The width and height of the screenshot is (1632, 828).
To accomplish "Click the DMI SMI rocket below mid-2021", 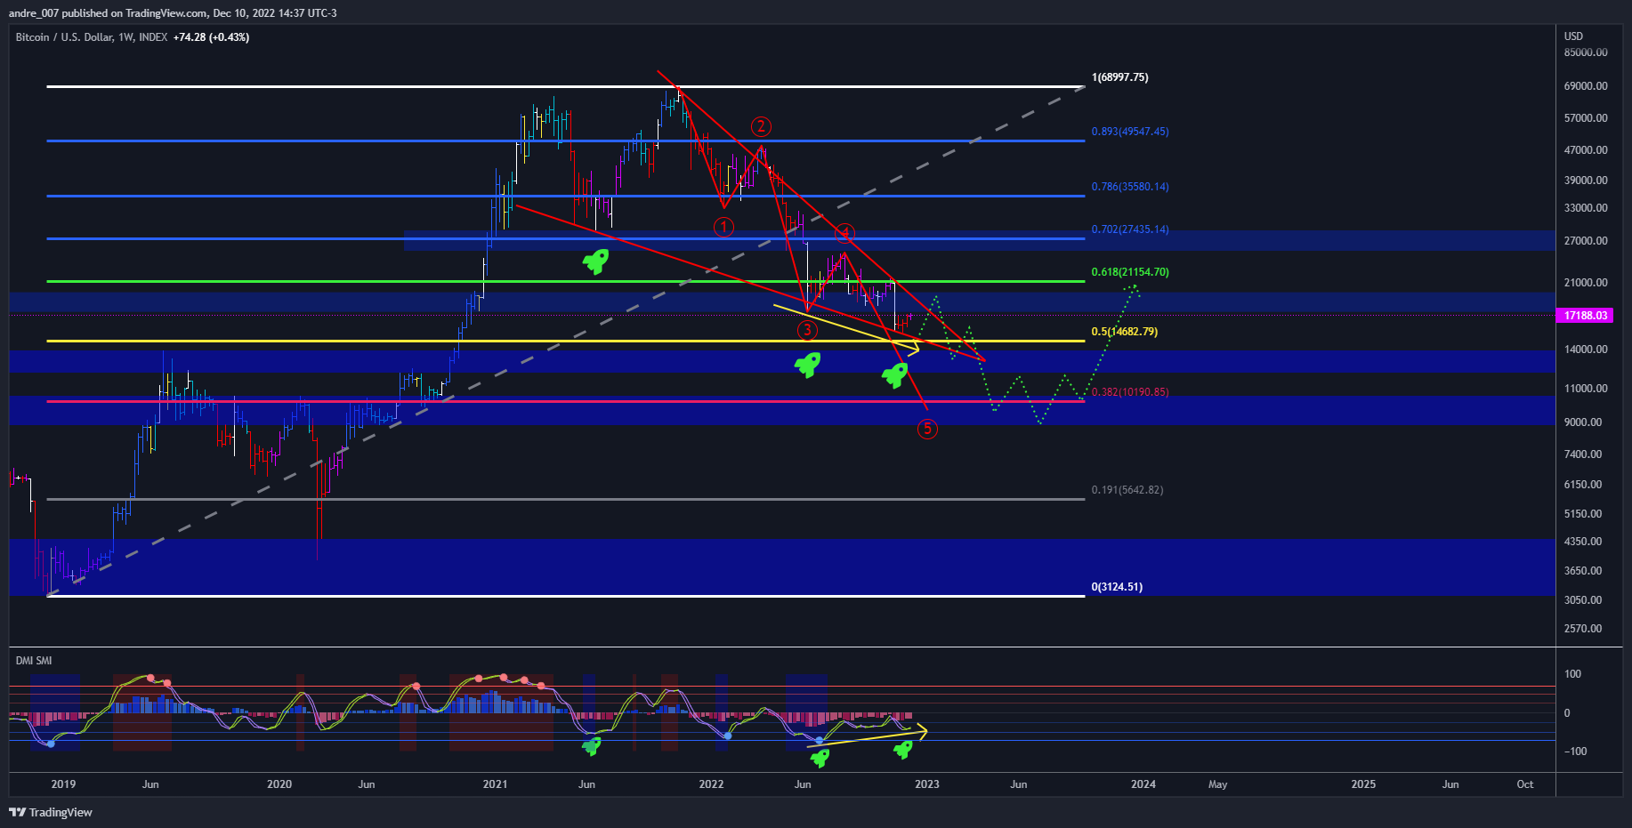I will [591, 746].
